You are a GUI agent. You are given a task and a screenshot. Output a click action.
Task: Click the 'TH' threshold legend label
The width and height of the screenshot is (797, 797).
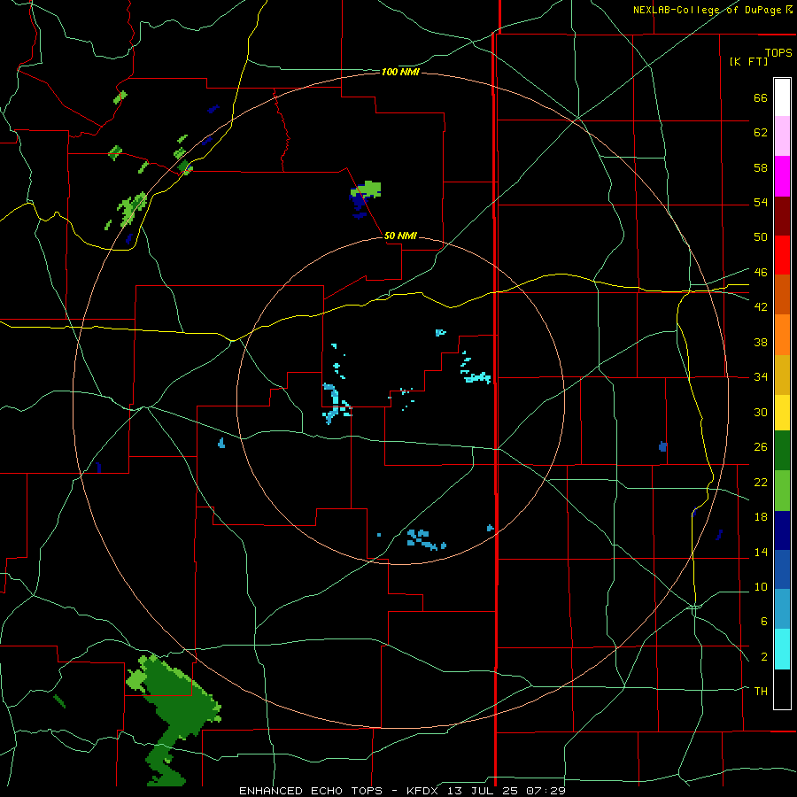[761, 692]
